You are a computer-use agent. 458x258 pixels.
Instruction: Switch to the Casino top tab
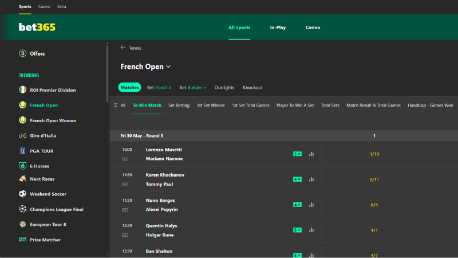click(x=44, y=6)
